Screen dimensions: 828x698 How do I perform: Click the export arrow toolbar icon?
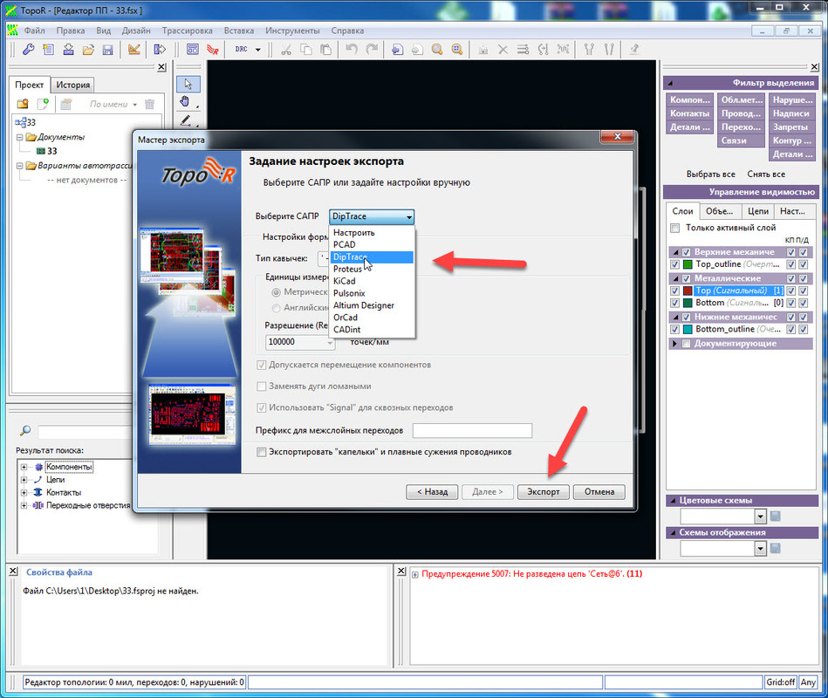(x=159, y=50)
